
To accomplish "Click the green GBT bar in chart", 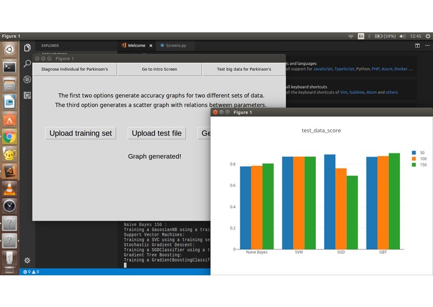I will click(394, 201).
